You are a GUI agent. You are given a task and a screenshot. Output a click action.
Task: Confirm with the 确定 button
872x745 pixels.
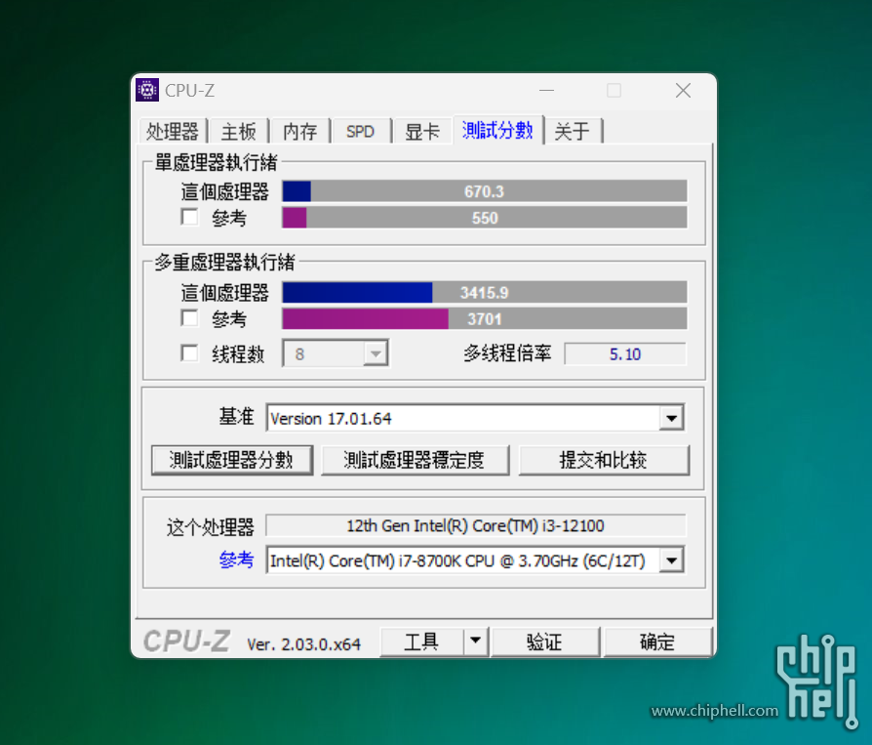[x=657, y=642]
